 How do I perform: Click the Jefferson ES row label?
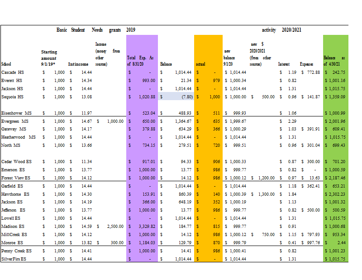tap(14, 210)
